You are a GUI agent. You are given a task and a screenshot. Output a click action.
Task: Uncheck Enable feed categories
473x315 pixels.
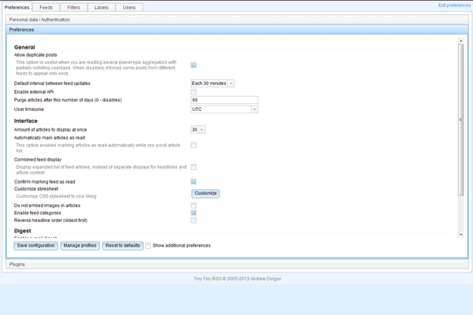point(194,213)
